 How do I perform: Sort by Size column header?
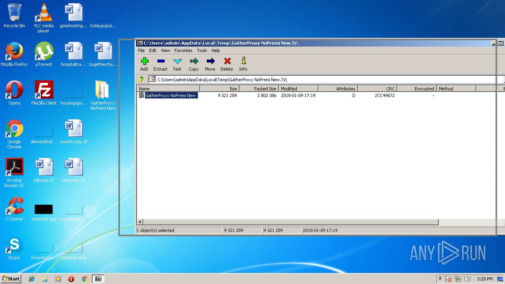[219, 89]
